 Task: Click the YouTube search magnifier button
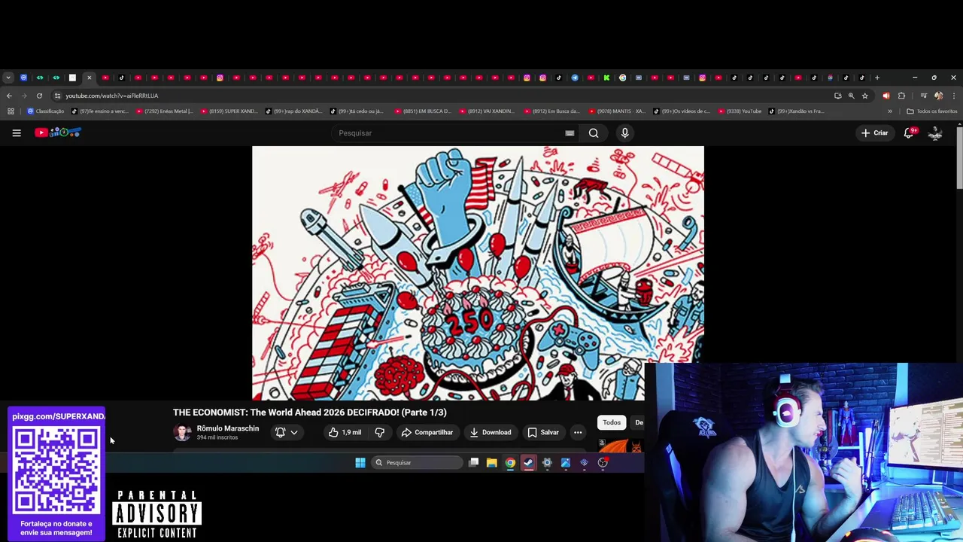coord(594,133)
